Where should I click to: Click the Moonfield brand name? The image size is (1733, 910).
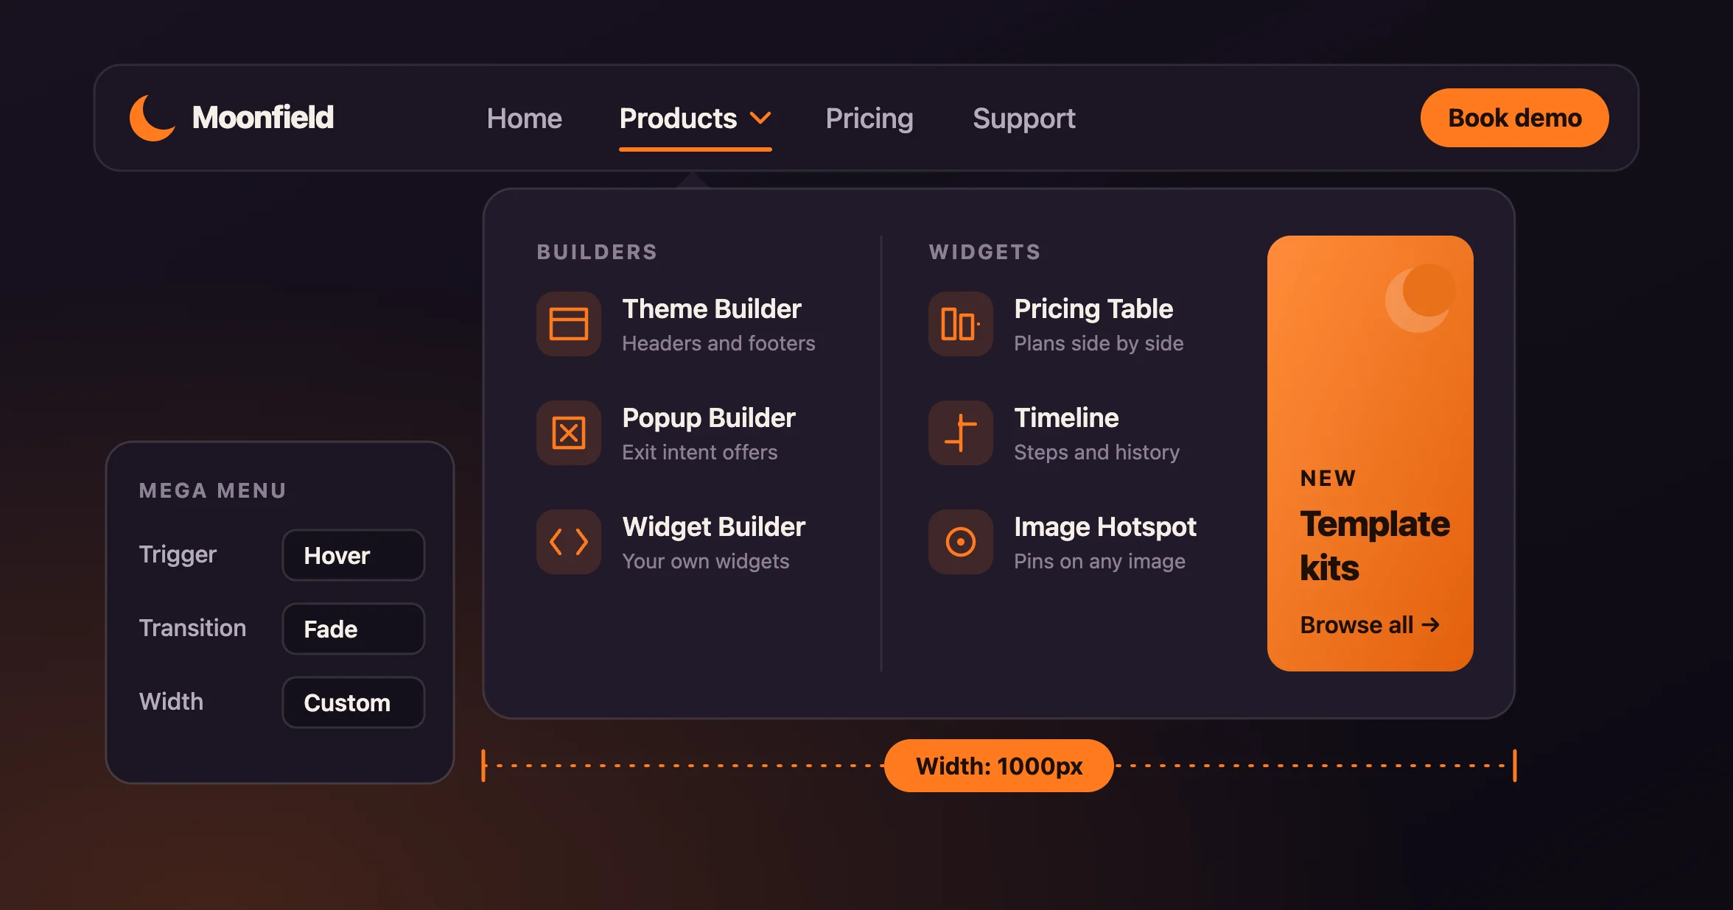click(263, 117)
